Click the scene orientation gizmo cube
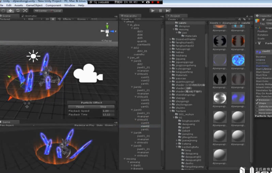The height and width of the screenshot is (173, 272). tap(107, 31)
